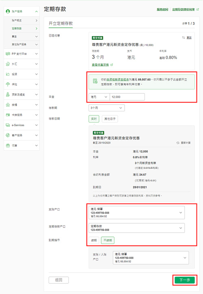Image resolution: width=203 pixels, height=294 pixels.
Task: Click the e-Services device icon
Action: click(x=8, y=125)
